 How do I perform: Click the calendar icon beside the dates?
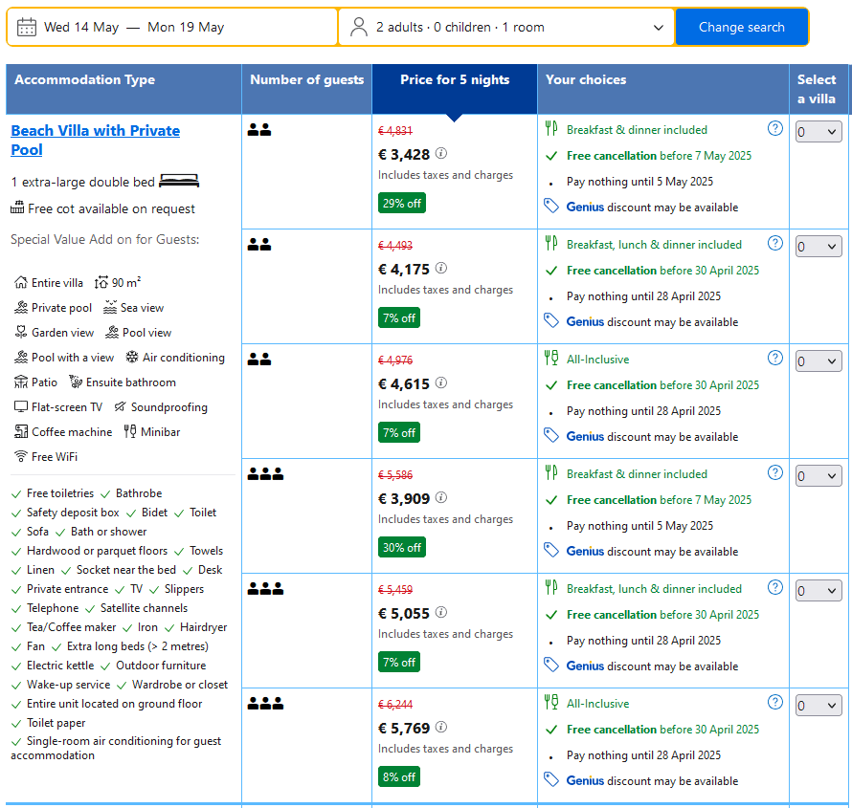pos(27,27)
